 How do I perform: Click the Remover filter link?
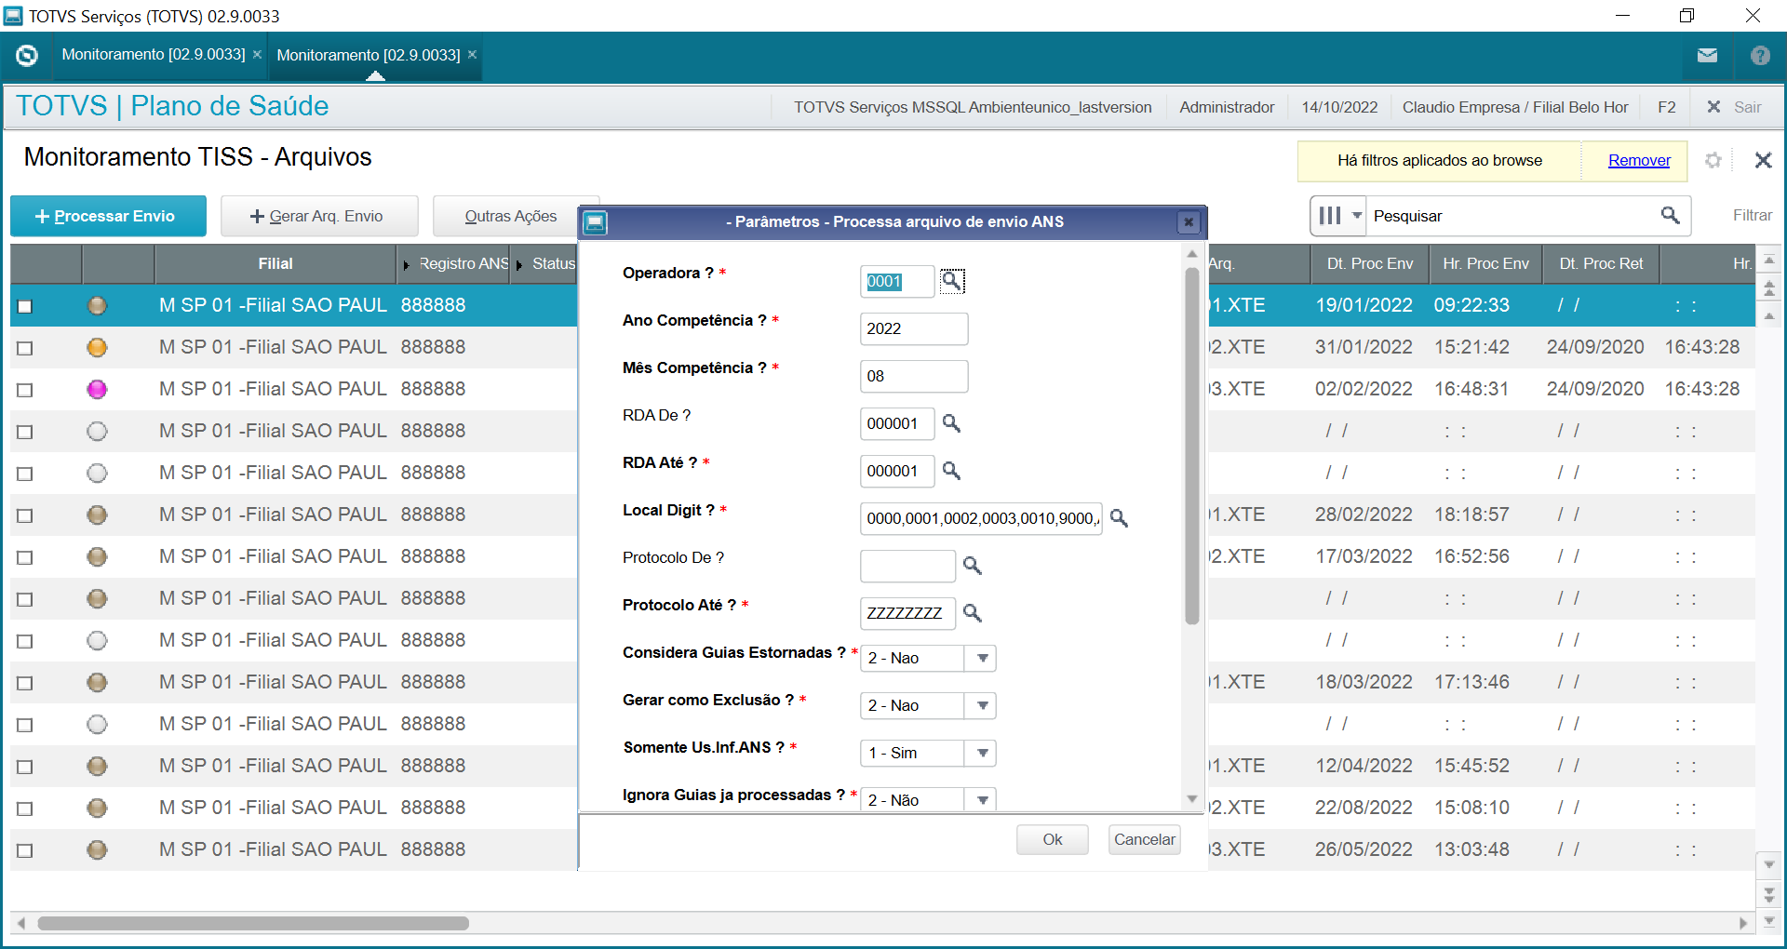[1639, 160]
